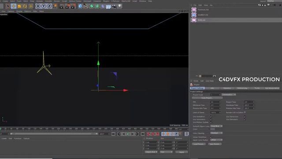Open the View Clipping dropdown

(x=216, y=133)
